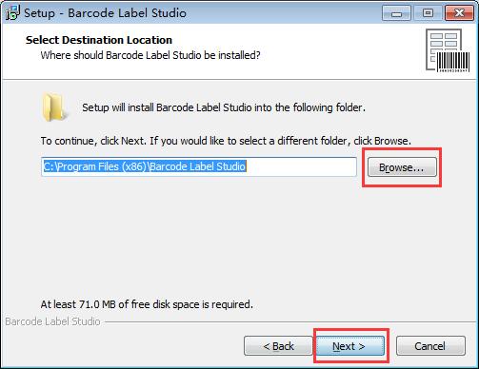Click the 'Setup will install Barcode Label Studio' message

(x=224, y=107)
